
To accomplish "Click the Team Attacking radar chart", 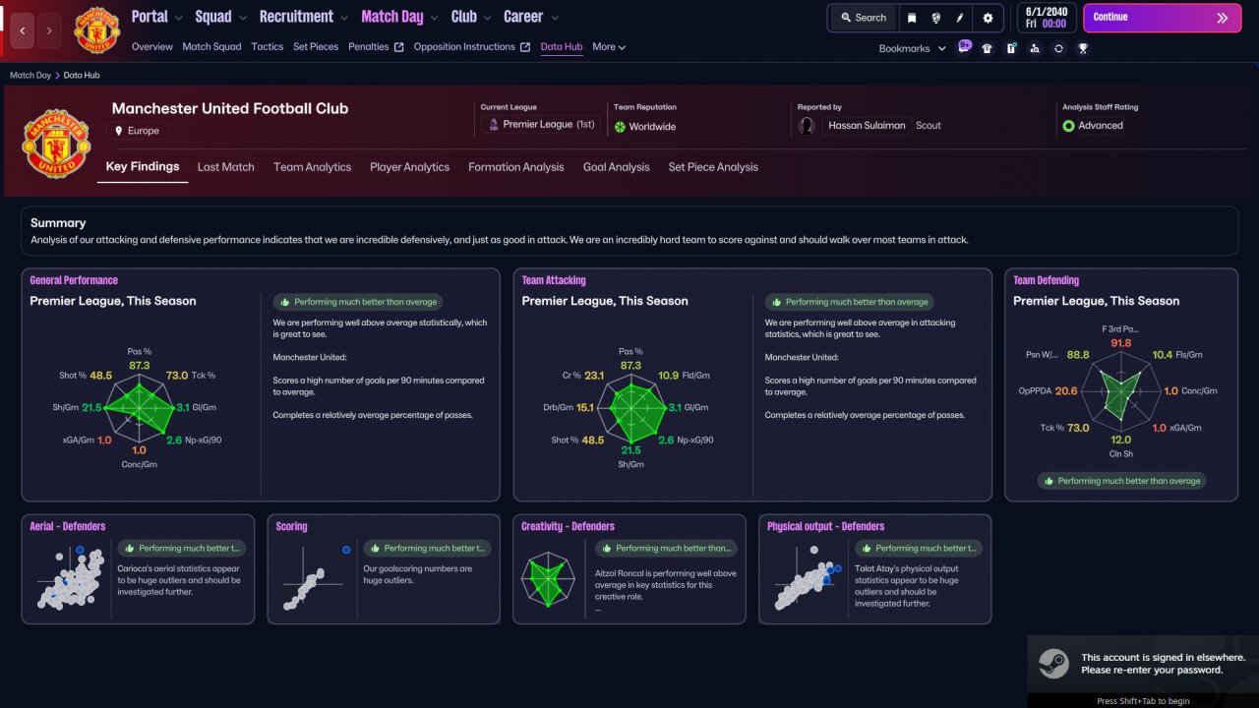I will click(x=631, y=410).
